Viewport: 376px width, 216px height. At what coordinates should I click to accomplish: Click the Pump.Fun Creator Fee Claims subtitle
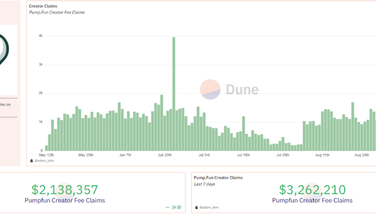(57, 12)
